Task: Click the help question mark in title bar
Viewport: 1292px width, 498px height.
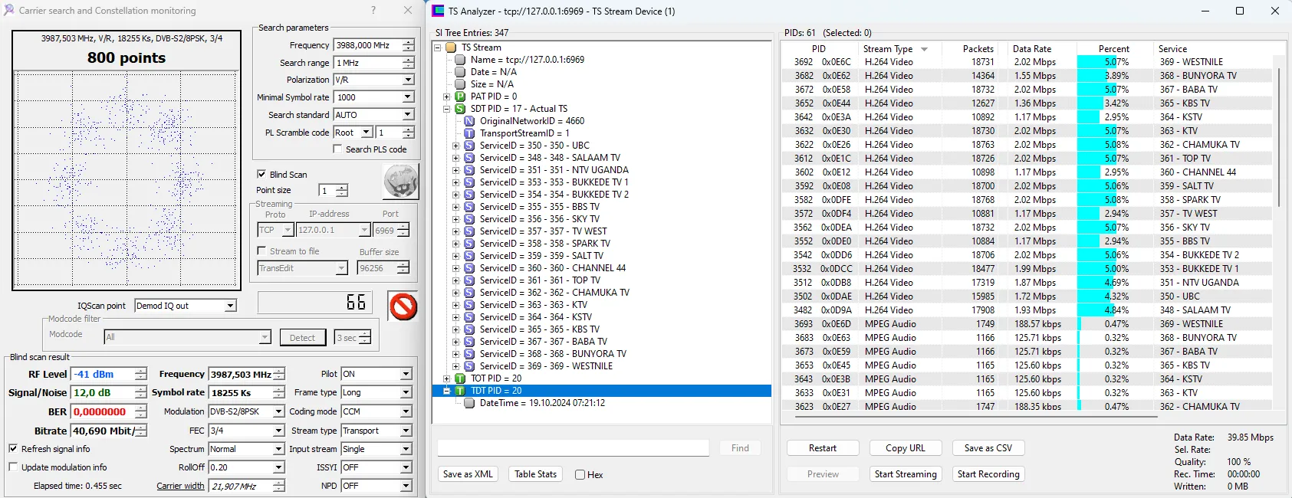Action: [373, 11]
